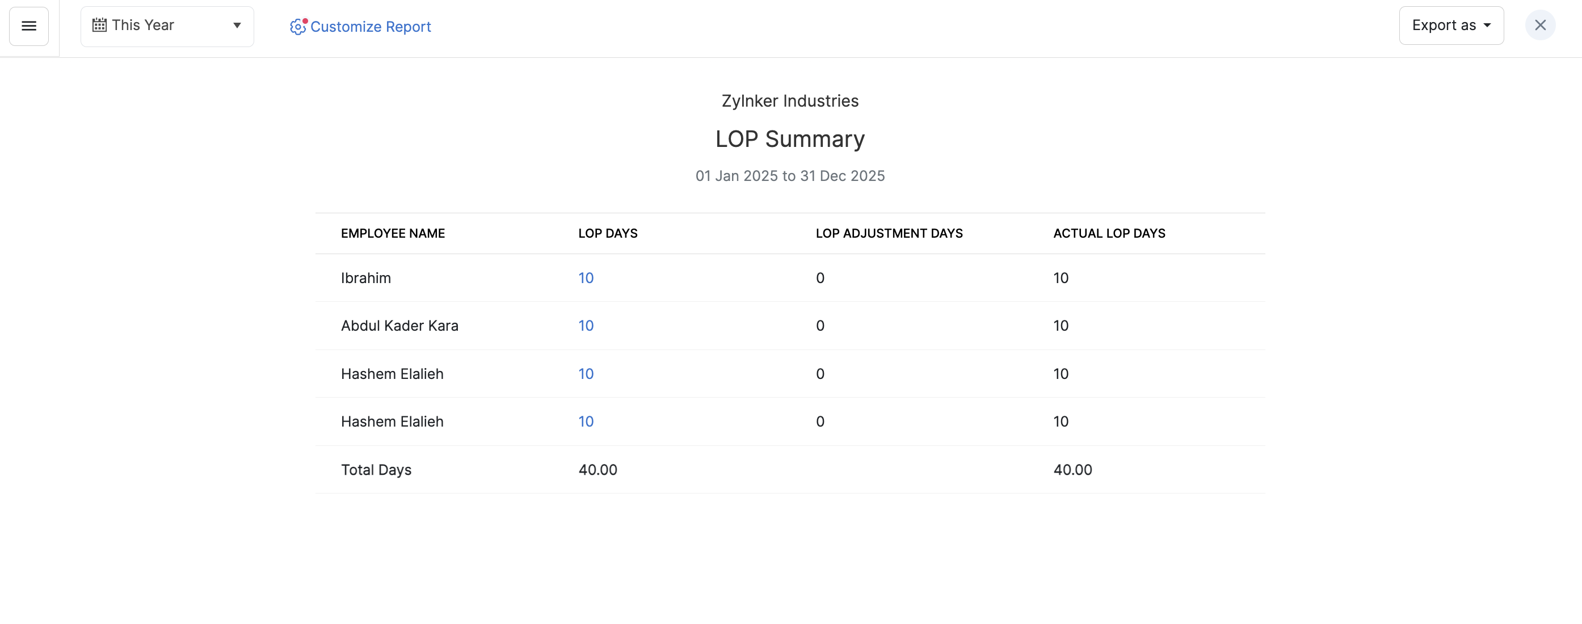Open the hamburger menu sidebar
The image size is (1582, 624).
pos(29,26)
